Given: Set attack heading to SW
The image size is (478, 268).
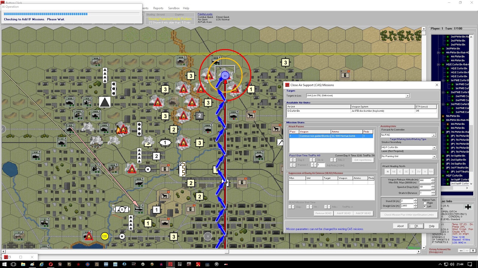Looking at the screenshot, I should click(419, 172).
